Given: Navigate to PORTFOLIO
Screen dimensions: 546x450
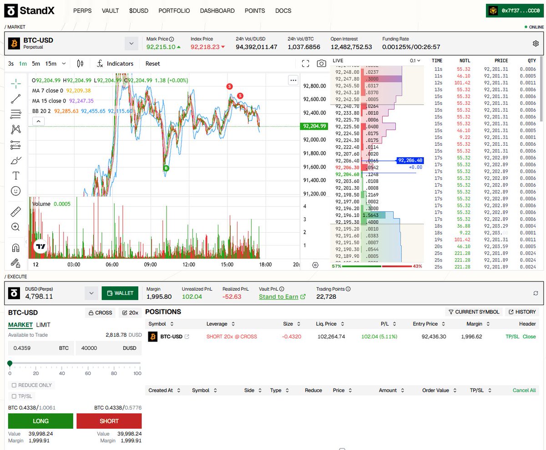Looking at the screenshot, I should [174, 11].
